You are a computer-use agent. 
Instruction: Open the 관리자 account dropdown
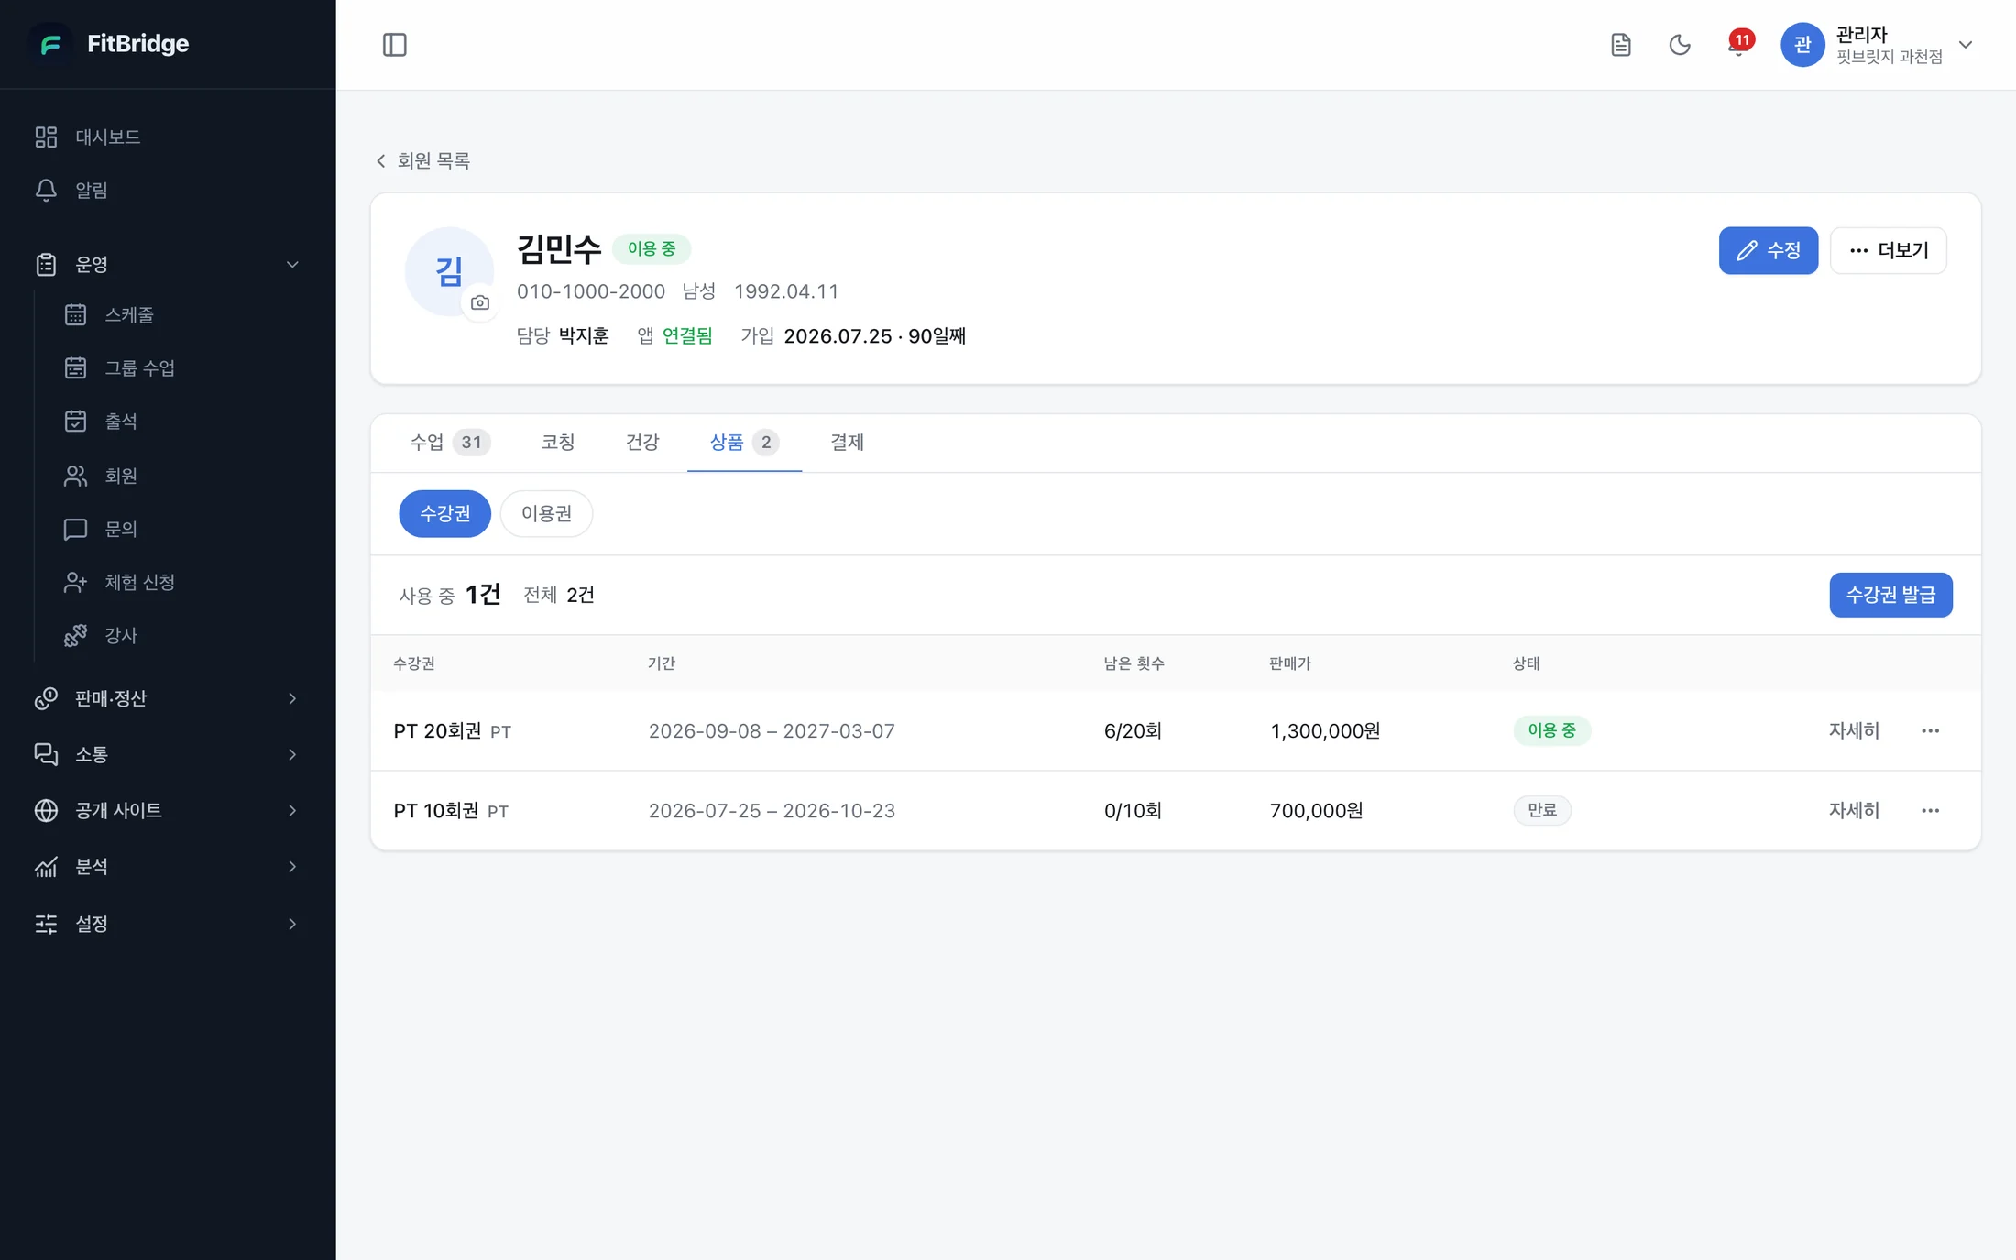pos(1877,44)
